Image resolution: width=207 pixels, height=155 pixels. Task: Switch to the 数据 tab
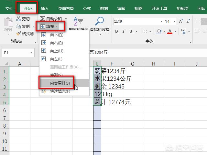(x=104, y=9)
